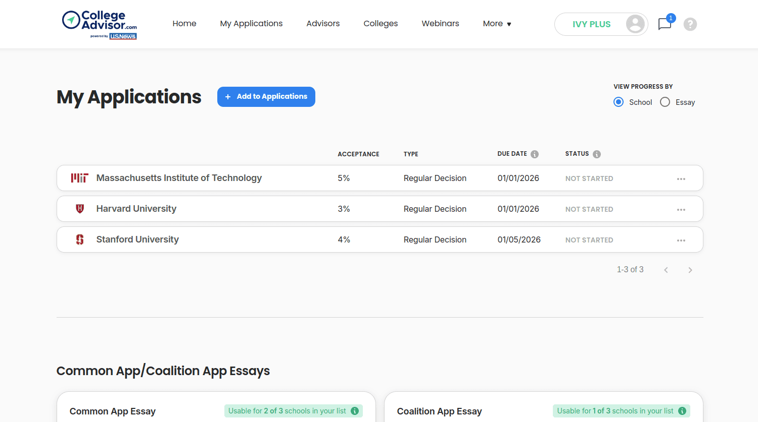This screenshot has height=422, width=758.
Task: Show info about the Status column
Action: [x=597, y=154]
